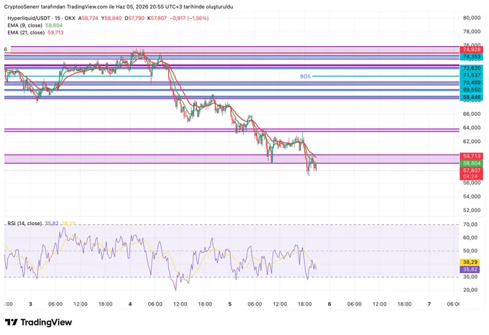Click the 57,807 current price tag
489x335 pixels.
471,170
